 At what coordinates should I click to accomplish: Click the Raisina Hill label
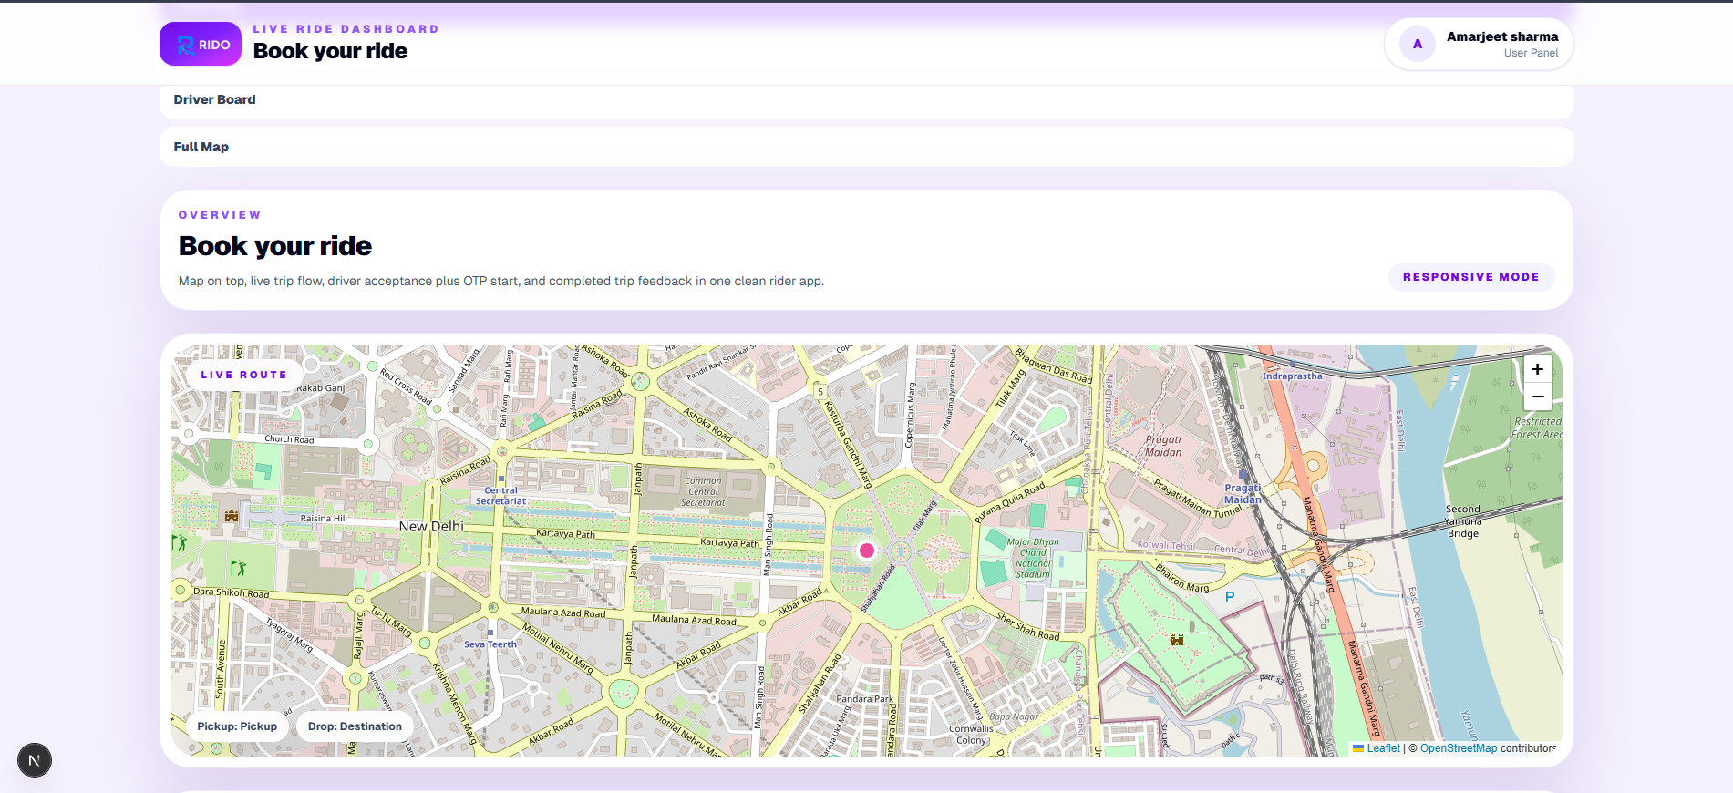coord(324,519)
